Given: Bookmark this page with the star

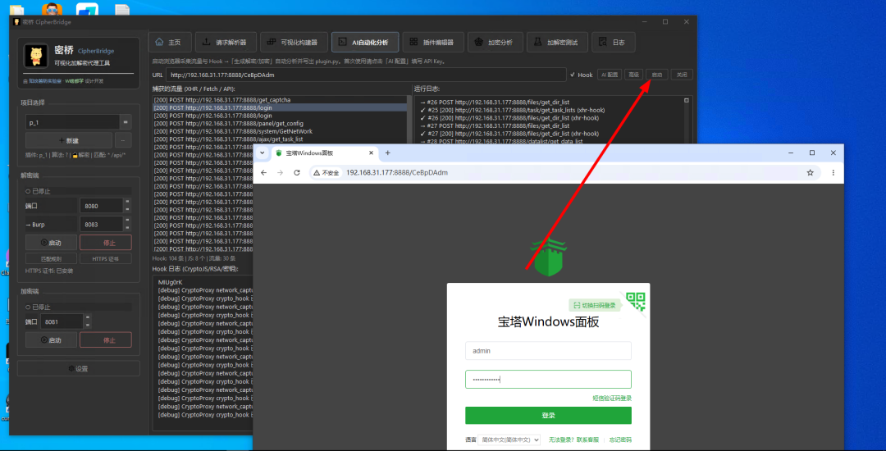Looking at the screenshot, I should pyautogui.click(x=811, y=173).
